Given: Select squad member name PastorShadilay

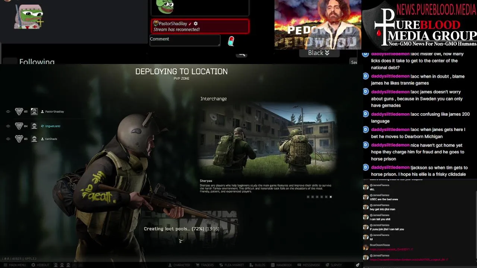Looking at the screenshot, I should coord(54,112).
